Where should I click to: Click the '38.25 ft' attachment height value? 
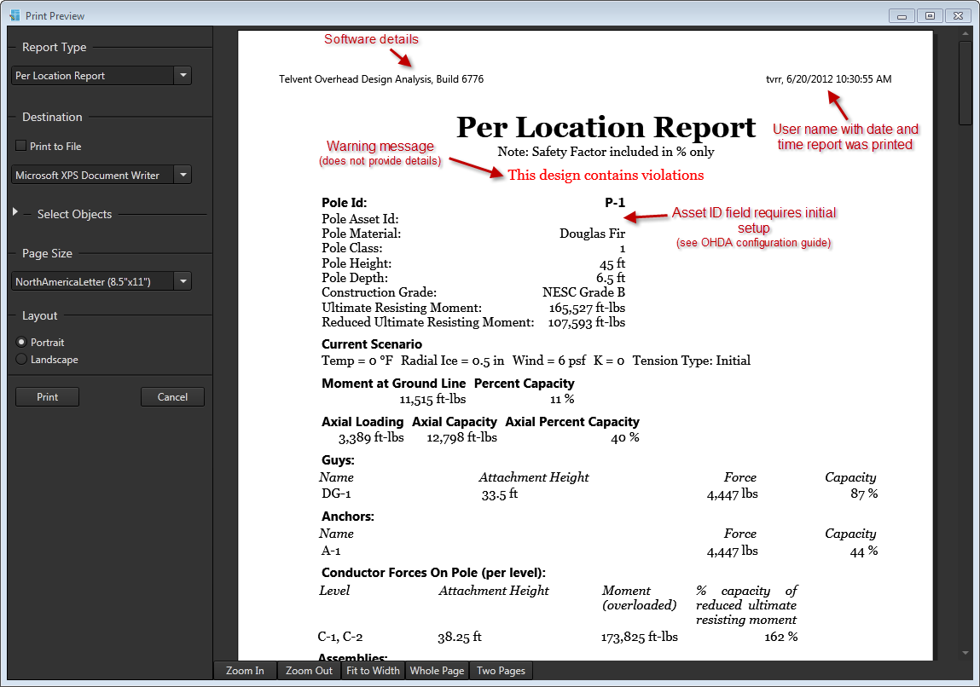pyautogui.click(x=460, y=637)
